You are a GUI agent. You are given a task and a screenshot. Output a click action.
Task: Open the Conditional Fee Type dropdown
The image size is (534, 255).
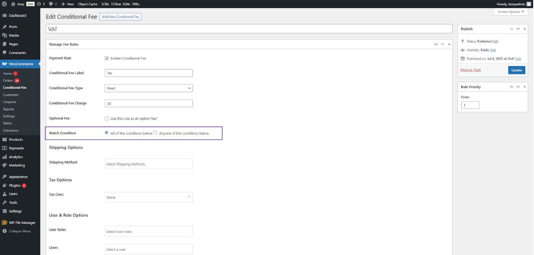pos(149,88)
